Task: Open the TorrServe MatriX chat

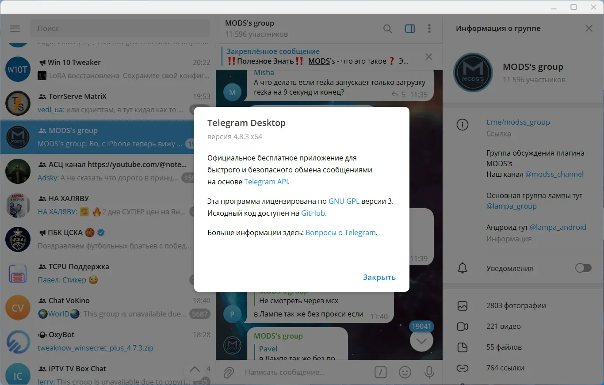Action: 108,103
